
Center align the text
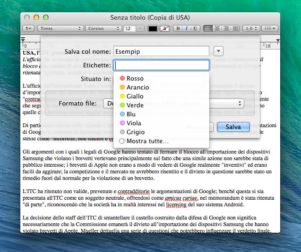coord(217,29)
